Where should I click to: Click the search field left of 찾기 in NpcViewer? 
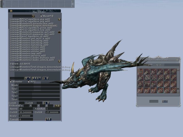(17, 78)
